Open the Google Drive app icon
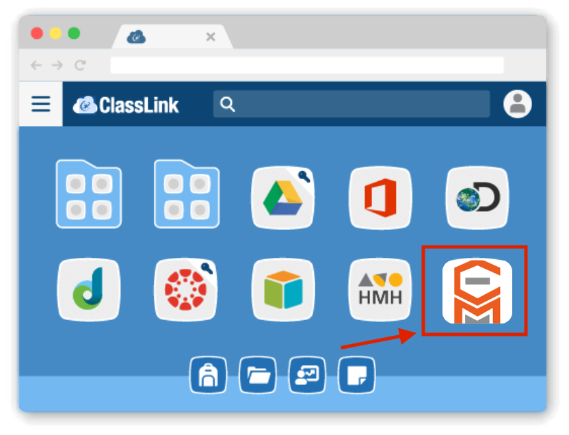The width and height of the screenshot is (569, 435). 282,198
